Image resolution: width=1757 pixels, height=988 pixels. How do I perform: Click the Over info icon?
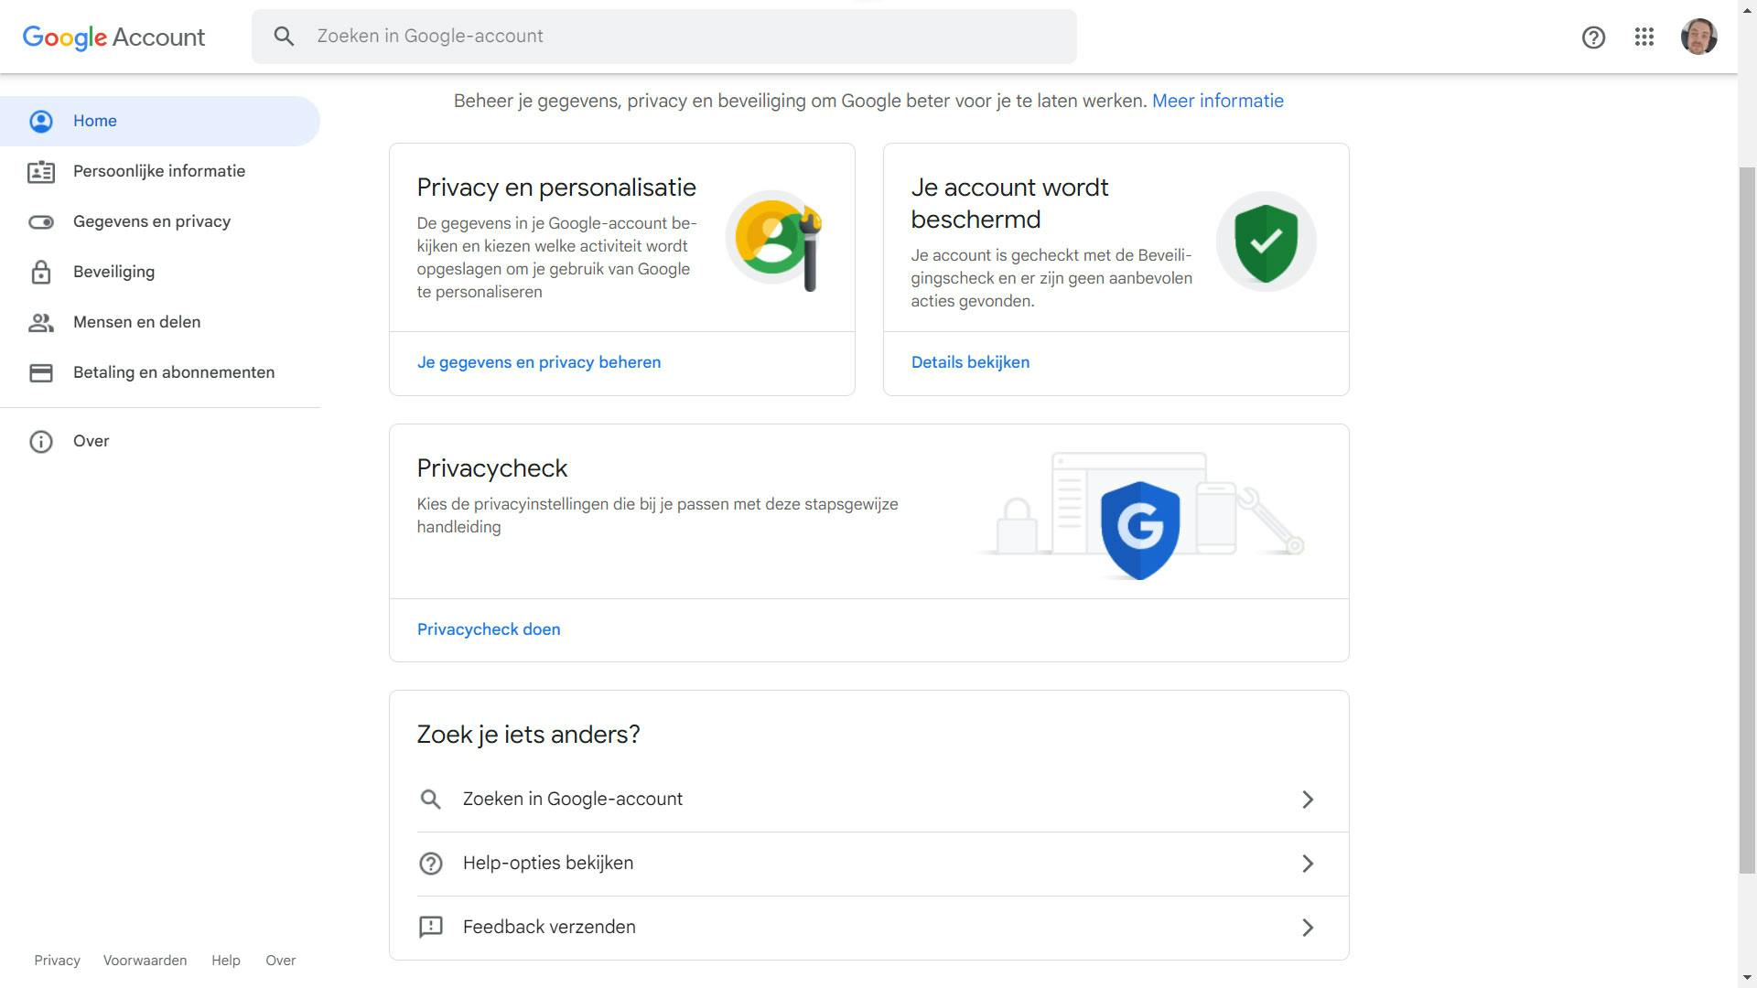coord(41,441)
